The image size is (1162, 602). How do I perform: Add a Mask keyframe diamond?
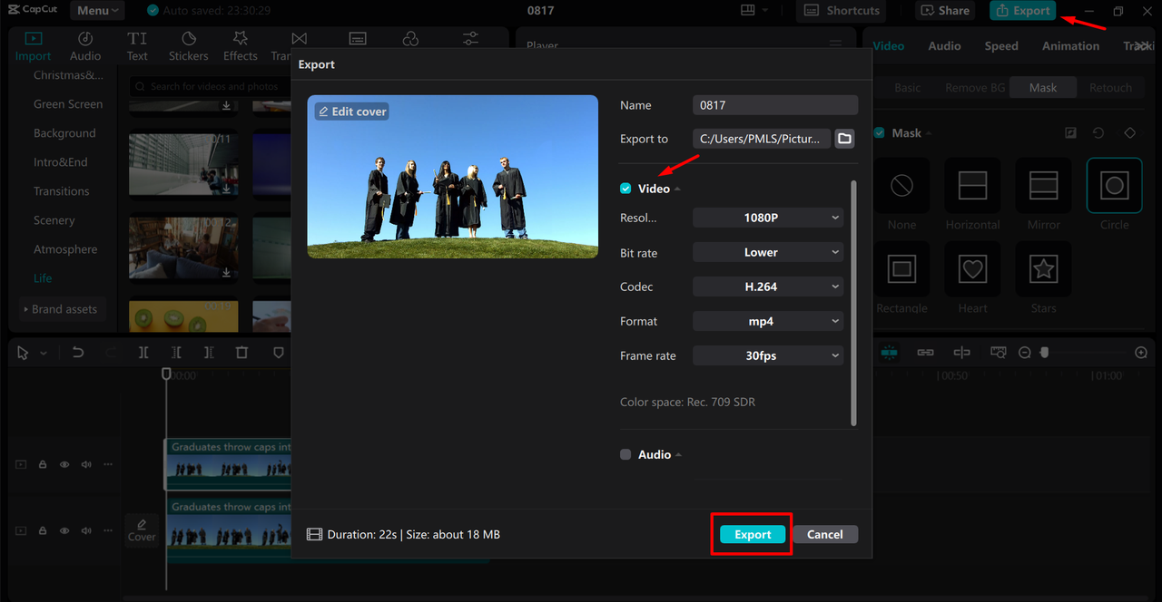click(x=1129, y=133)
